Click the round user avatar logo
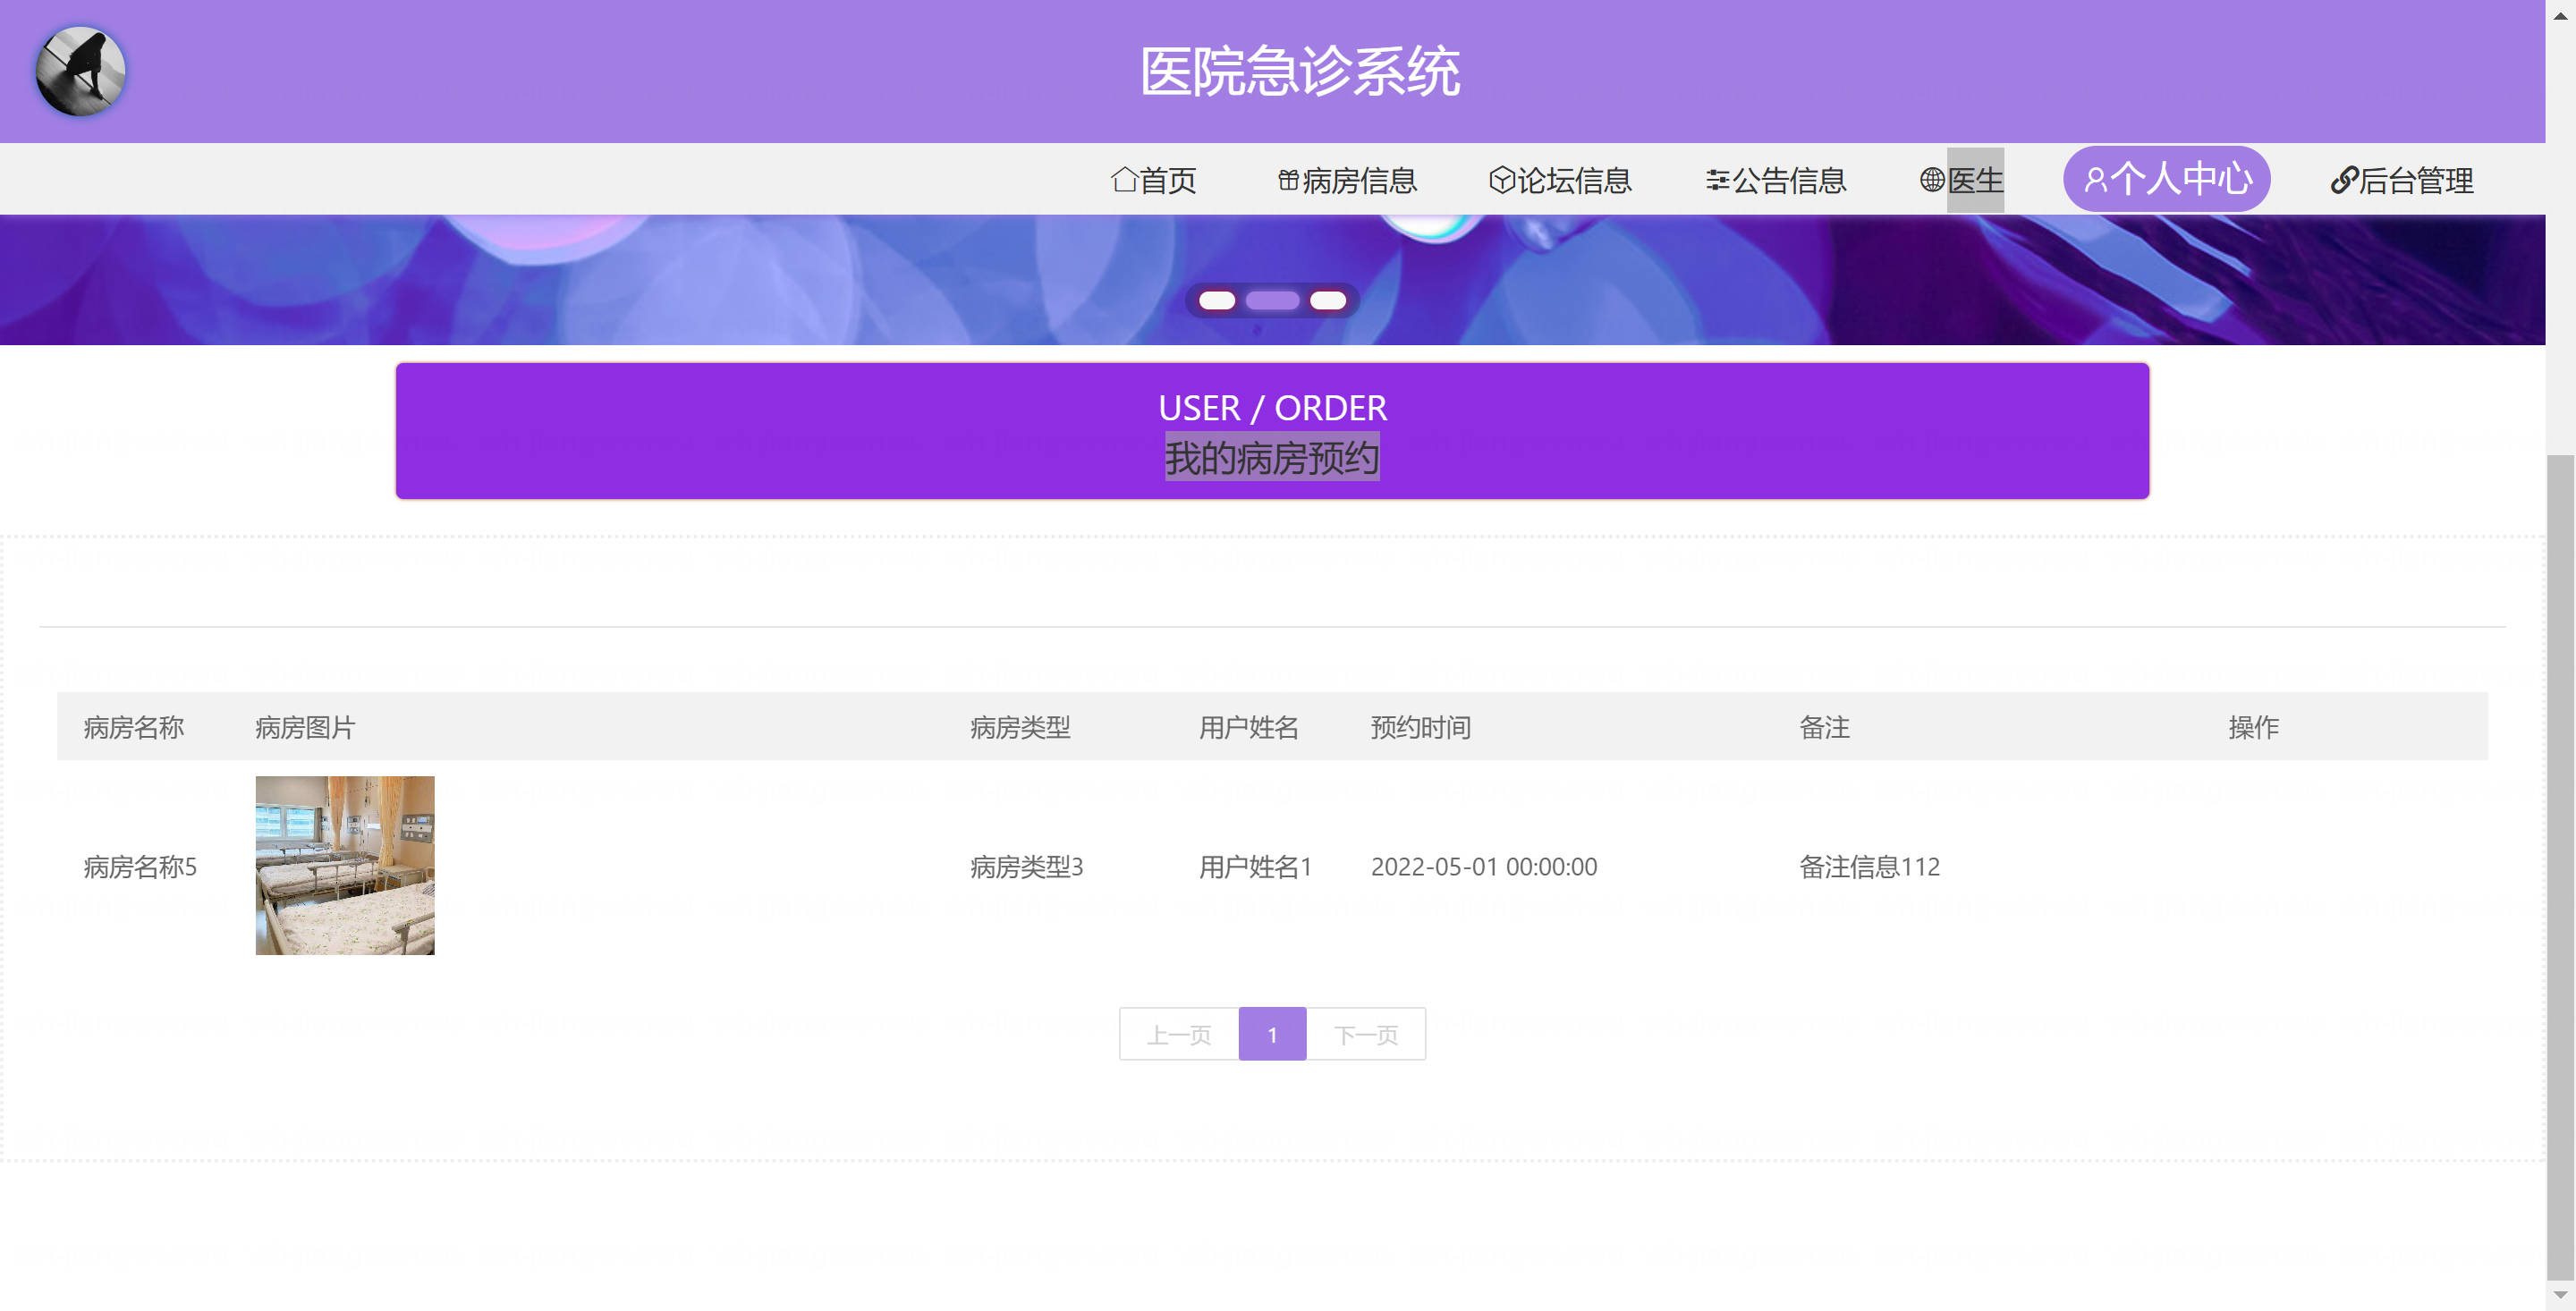Image resolution: width=2576 pixels, height=1311 pixels. tap(80, 71)
